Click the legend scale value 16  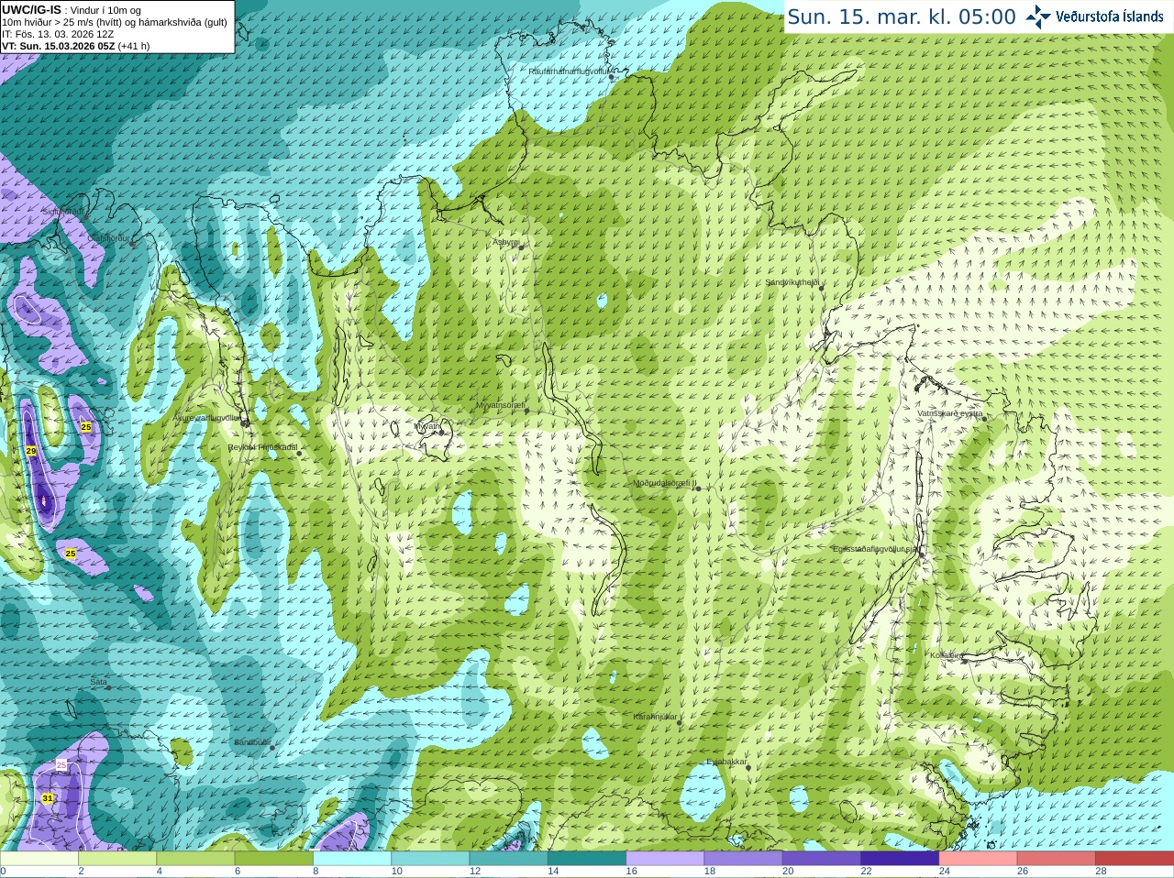click(x=631, y=872)
